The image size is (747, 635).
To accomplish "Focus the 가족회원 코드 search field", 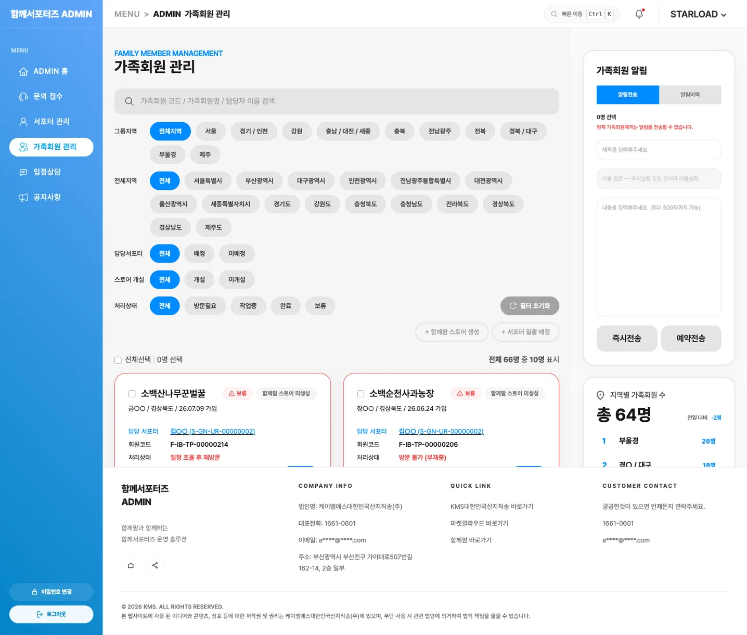I will point(337,101).
